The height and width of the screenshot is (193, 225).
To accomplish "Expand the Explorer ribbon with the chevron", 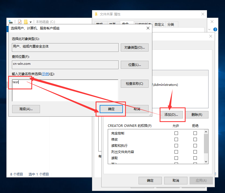I will pos(209,29).
